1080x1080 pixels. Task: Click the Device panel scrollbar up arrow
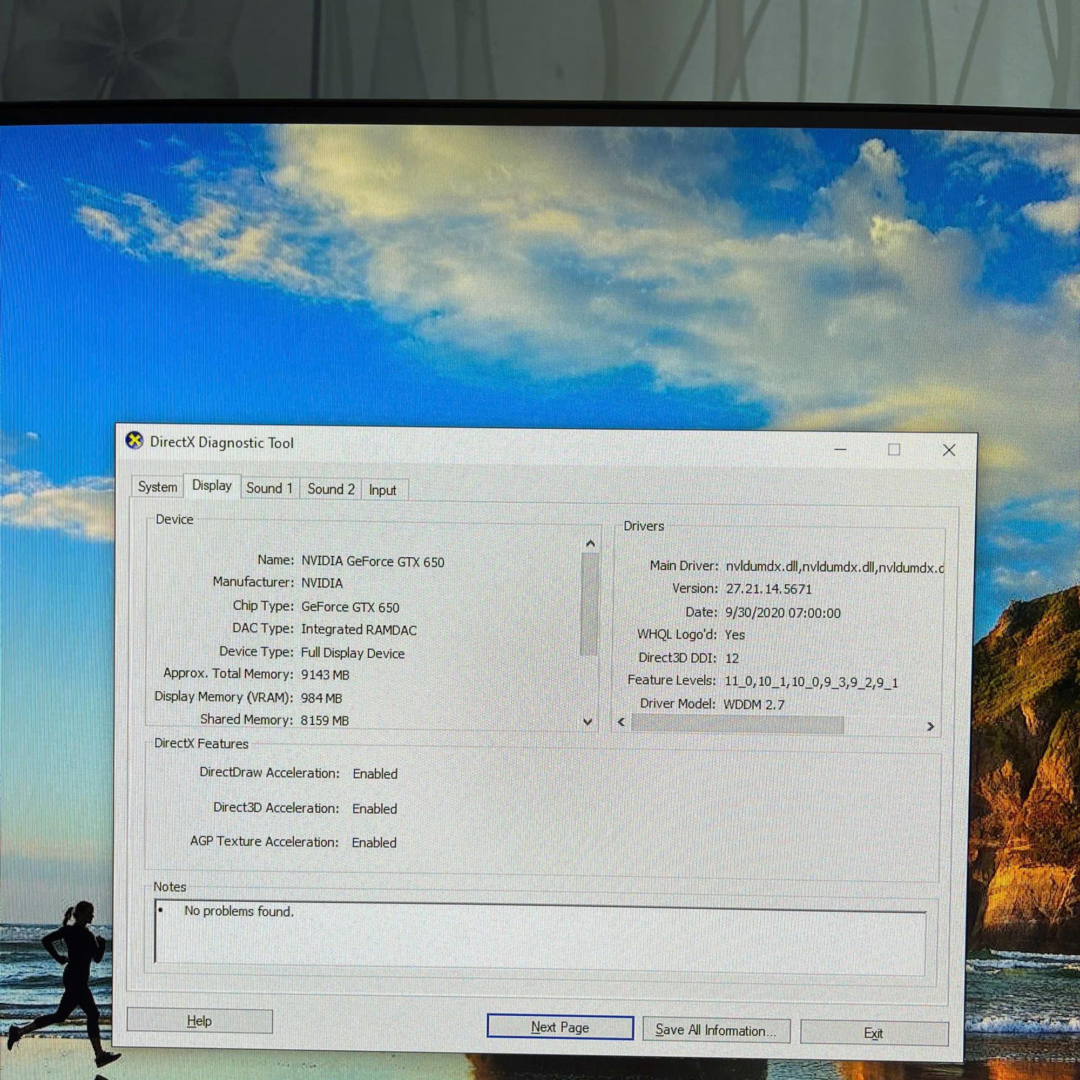click(589, 543)
